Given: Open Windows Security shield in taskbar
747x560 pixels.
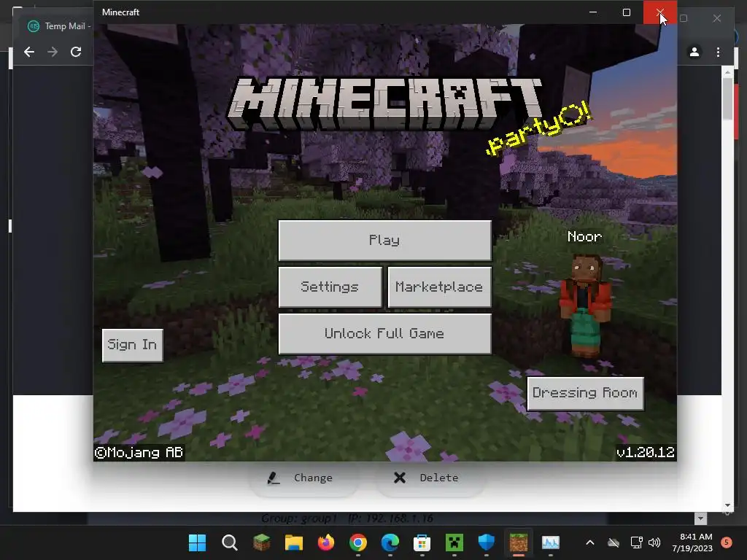Looking at the screenshot, I should [x=487, y=542].
